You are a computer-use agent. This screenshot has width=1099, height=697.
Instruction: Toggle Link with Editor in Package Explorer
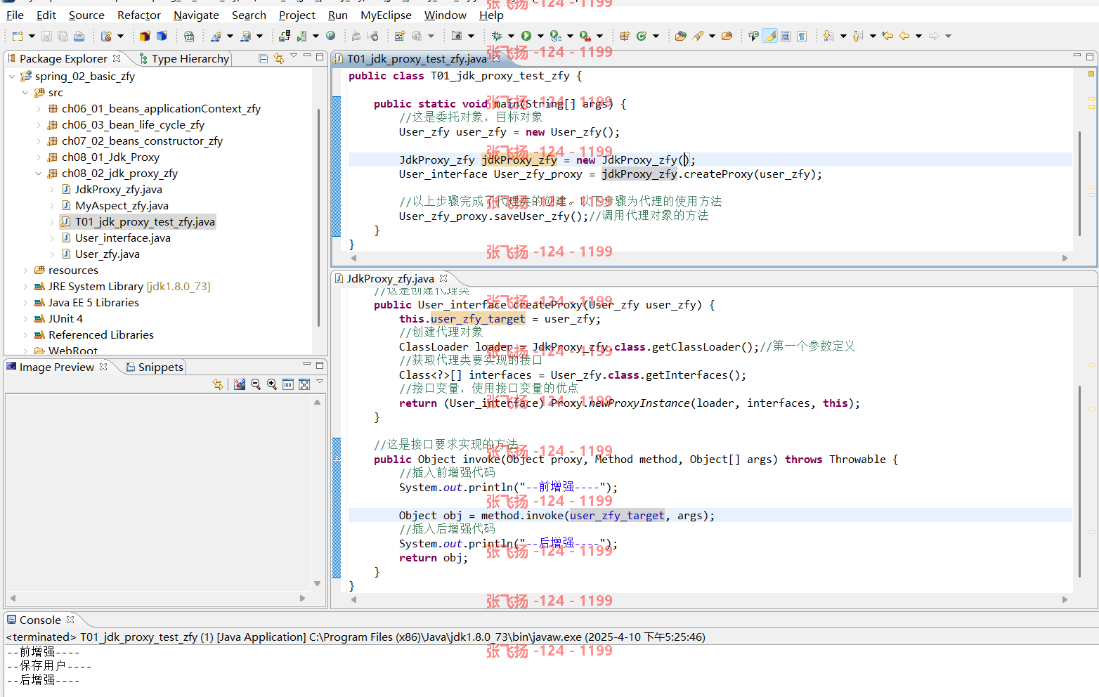point(279,58)
